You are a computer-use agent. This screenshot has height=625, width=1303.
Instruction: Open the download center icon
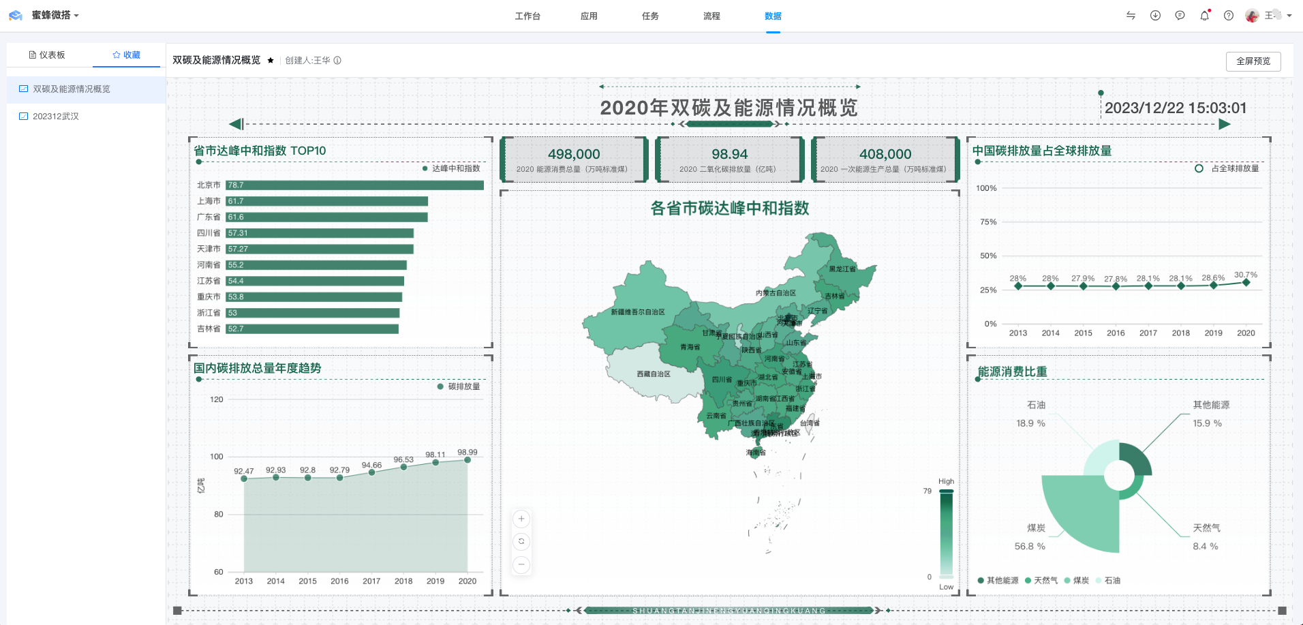1155,16
